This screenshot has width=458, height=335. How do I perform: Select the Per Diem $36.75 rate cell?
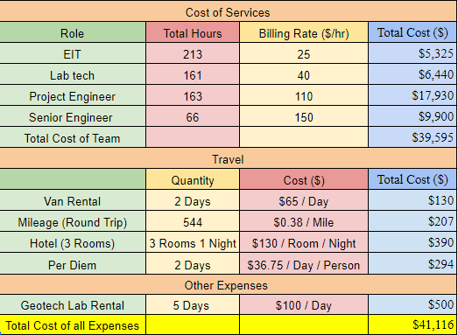[304, 264]
